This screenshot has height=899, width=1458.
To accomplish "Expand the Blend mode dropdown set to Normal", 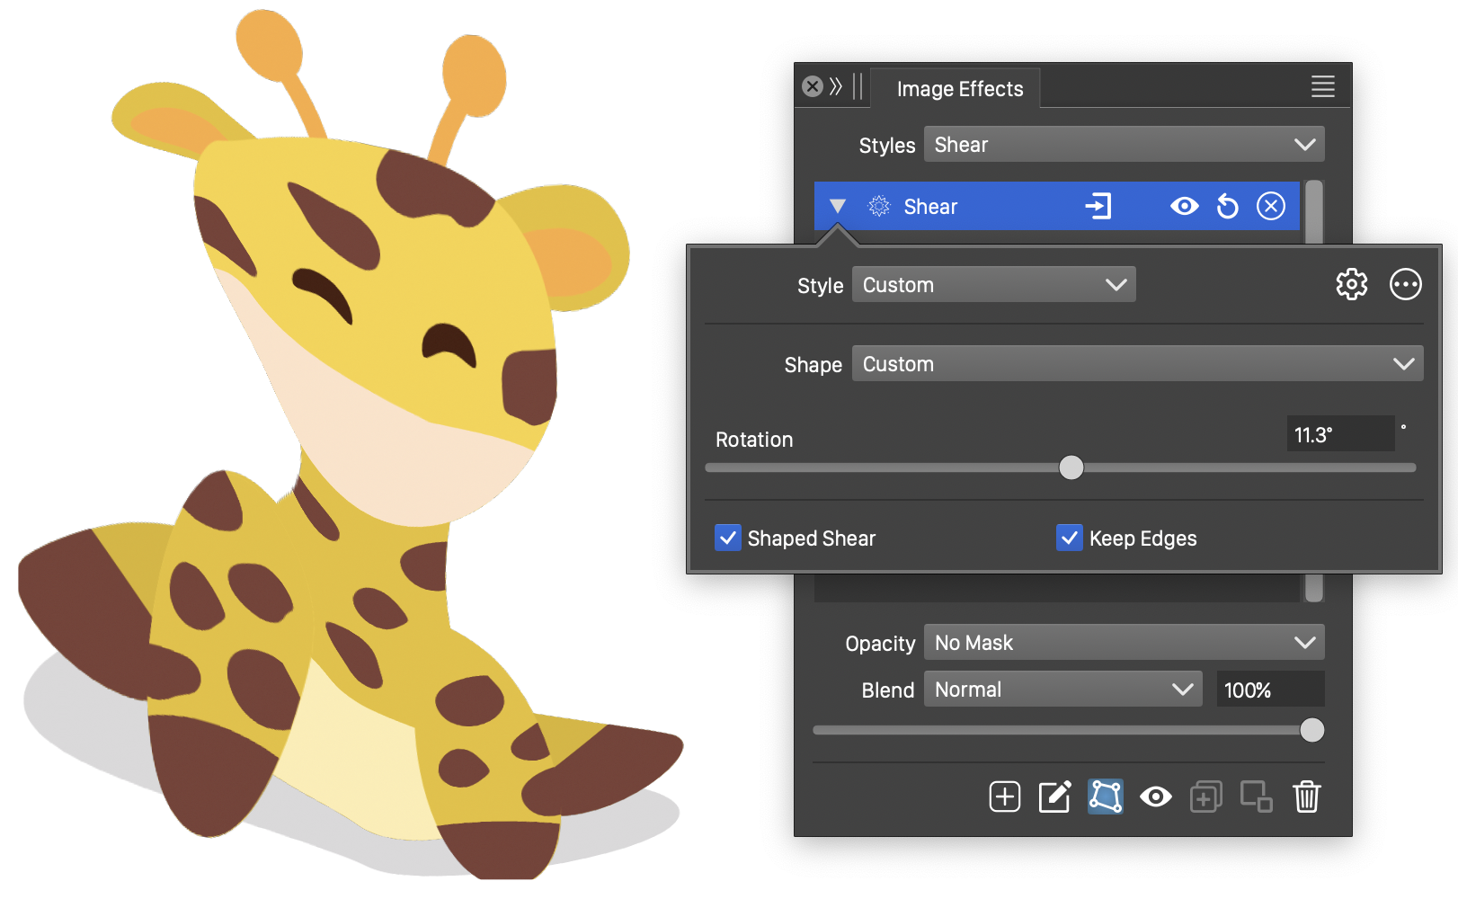I will click(1062, 690).
